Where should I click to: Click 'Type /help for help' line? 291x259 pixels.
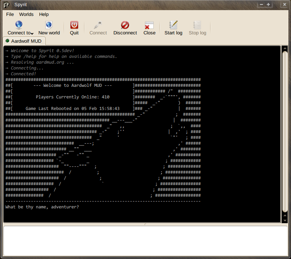click(x=64, y=56)
